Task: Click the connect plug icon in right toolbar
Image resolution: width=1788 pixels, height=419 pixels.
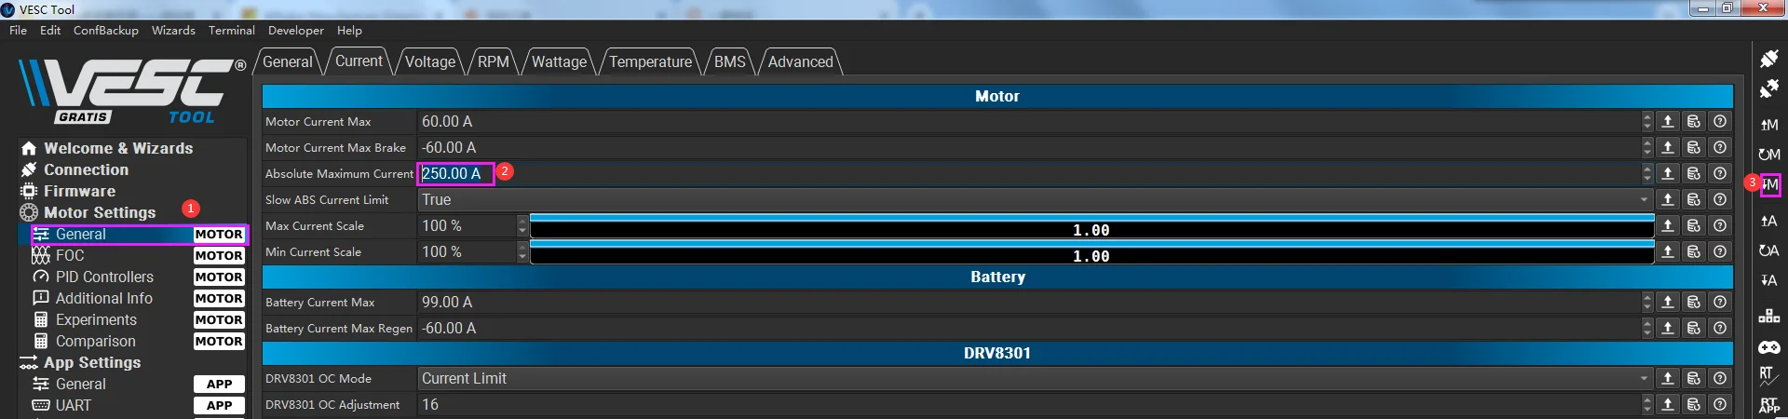Action: point(1769,59)
